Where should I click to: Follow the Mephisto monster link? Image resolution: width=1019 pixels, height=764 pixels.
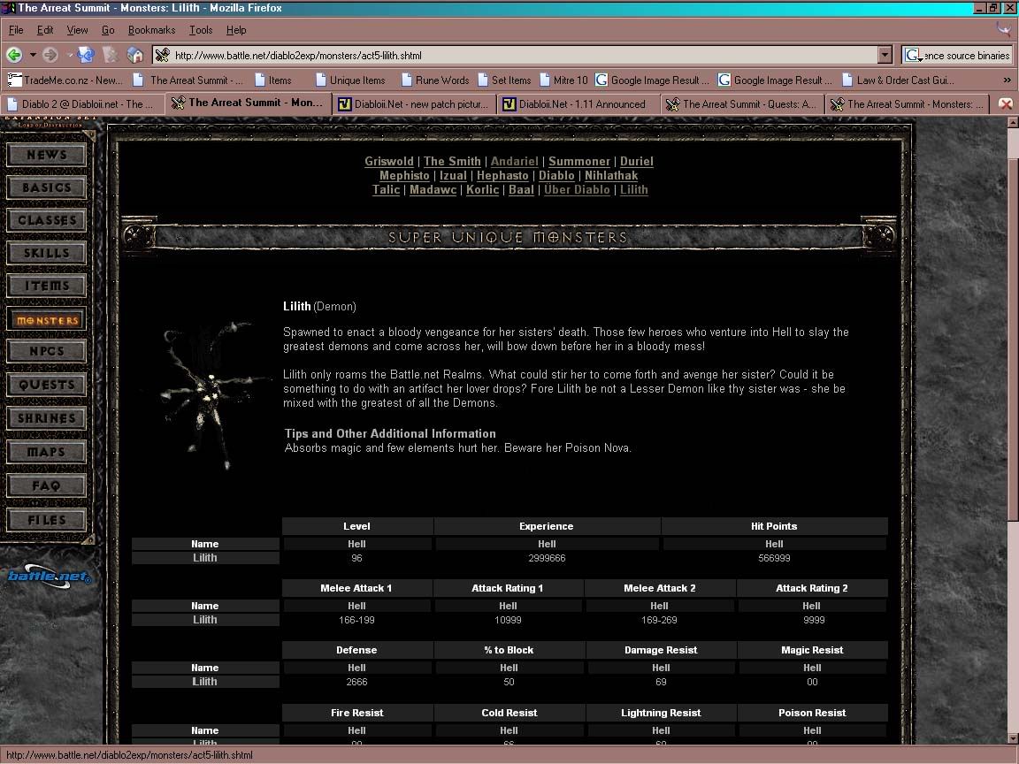[404, 175]
